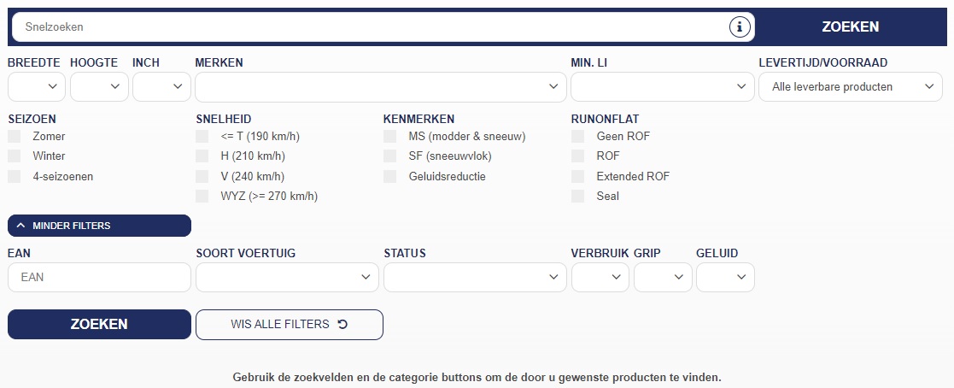
Task: Enable the 4-seizoenen checkbox
Action: (x=14, y=177)
